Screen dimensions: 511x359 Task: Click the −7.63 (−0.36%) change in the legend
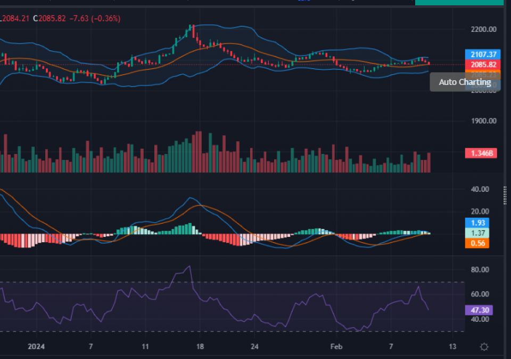tap(95, 19)
